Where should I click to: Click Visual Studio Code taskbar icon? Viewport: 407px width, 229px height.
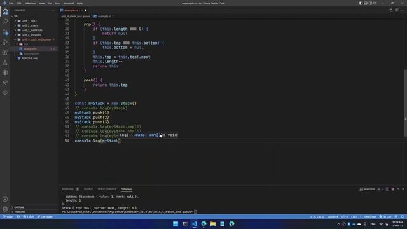point(194,224)
